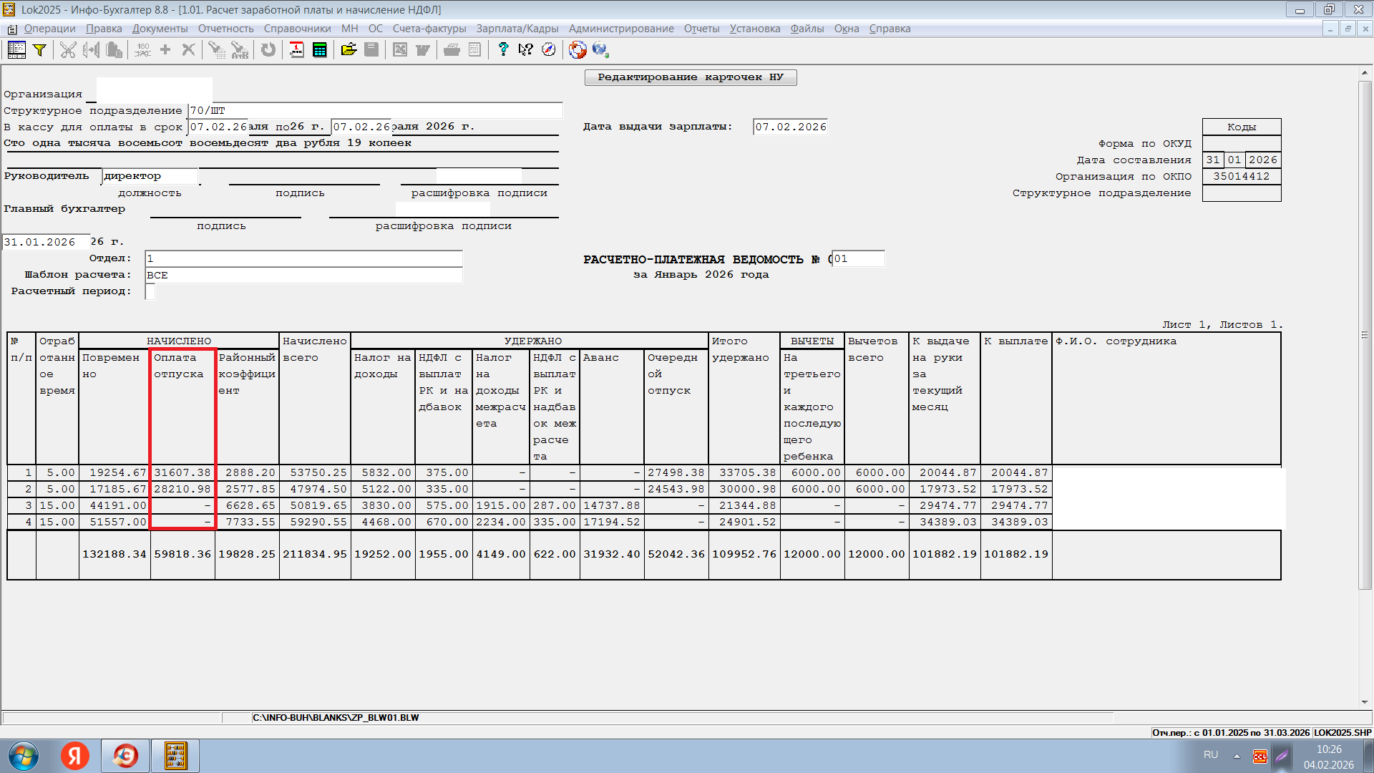Screen dimensions: 1374x773
Task: Click RU language indicator in system tray
Action: point(1210,754)
